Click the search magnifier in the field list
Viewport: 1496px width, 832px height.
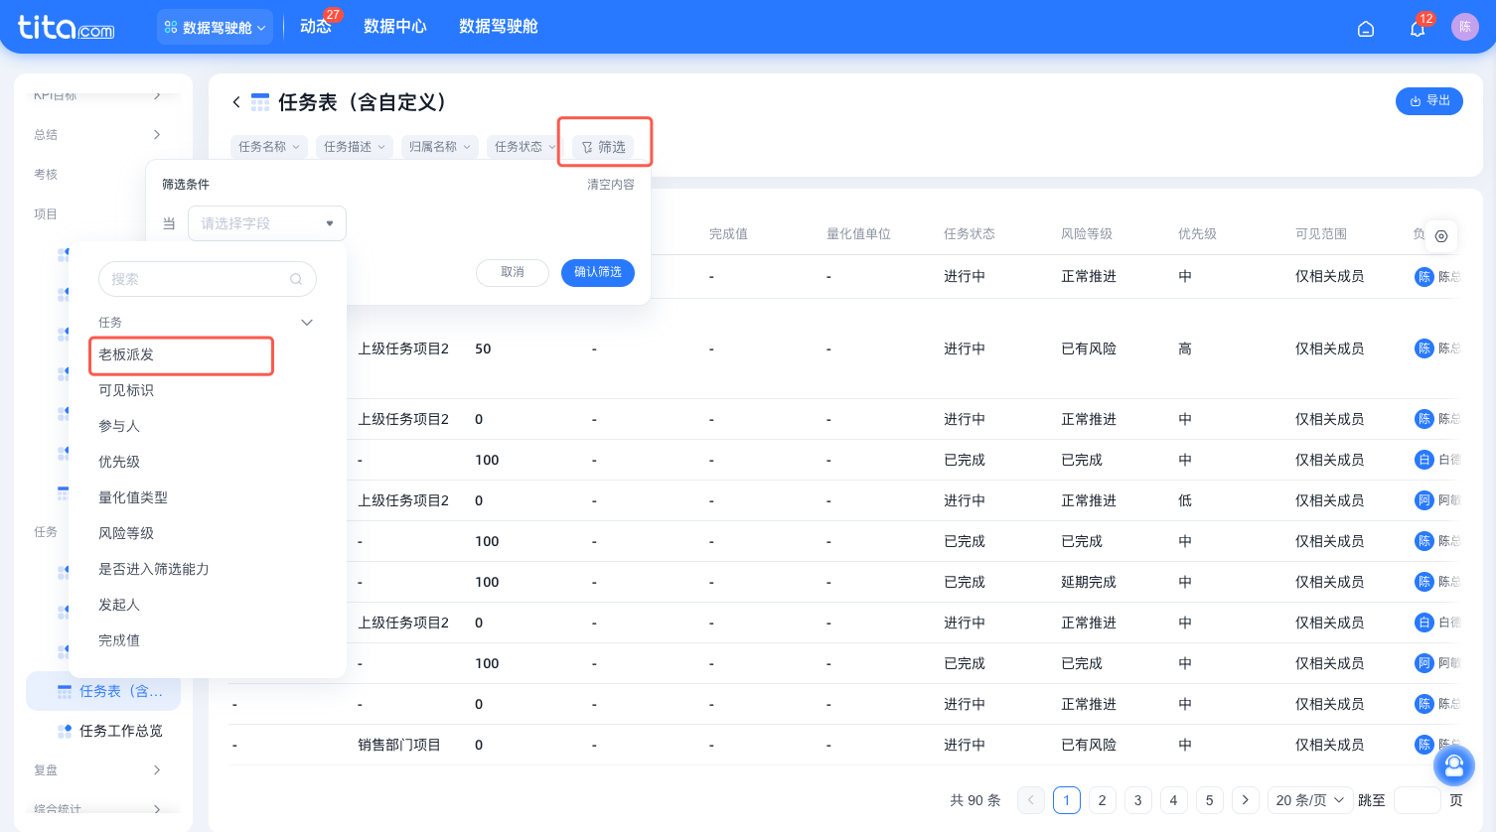(296, 279)
